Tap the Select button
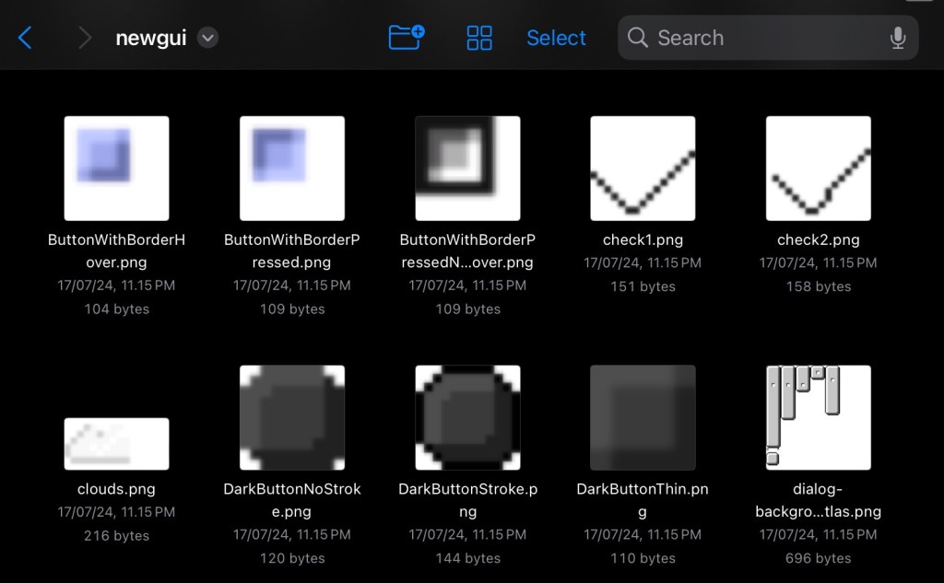 pyautogui.click(x=556, y=38)
